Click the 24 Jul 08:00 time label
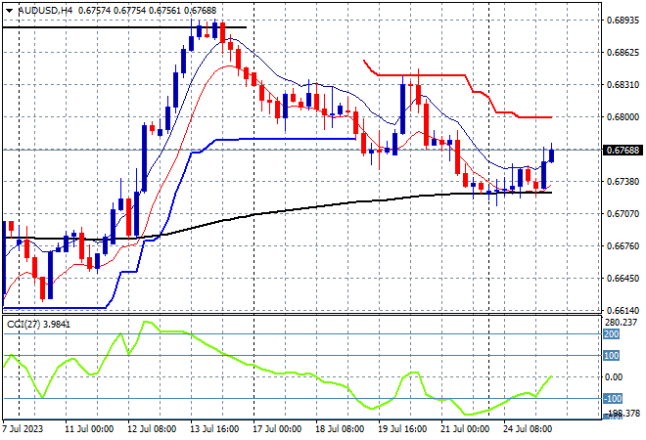 tap(528, 429)
